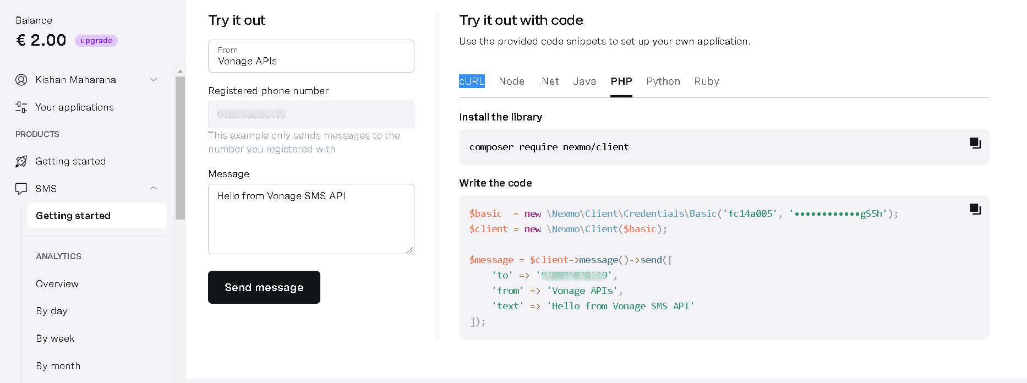This screenshot has width=1027, height=383.
Task: Expand the Kishan Maharana account menu
Action: [154, 80]
